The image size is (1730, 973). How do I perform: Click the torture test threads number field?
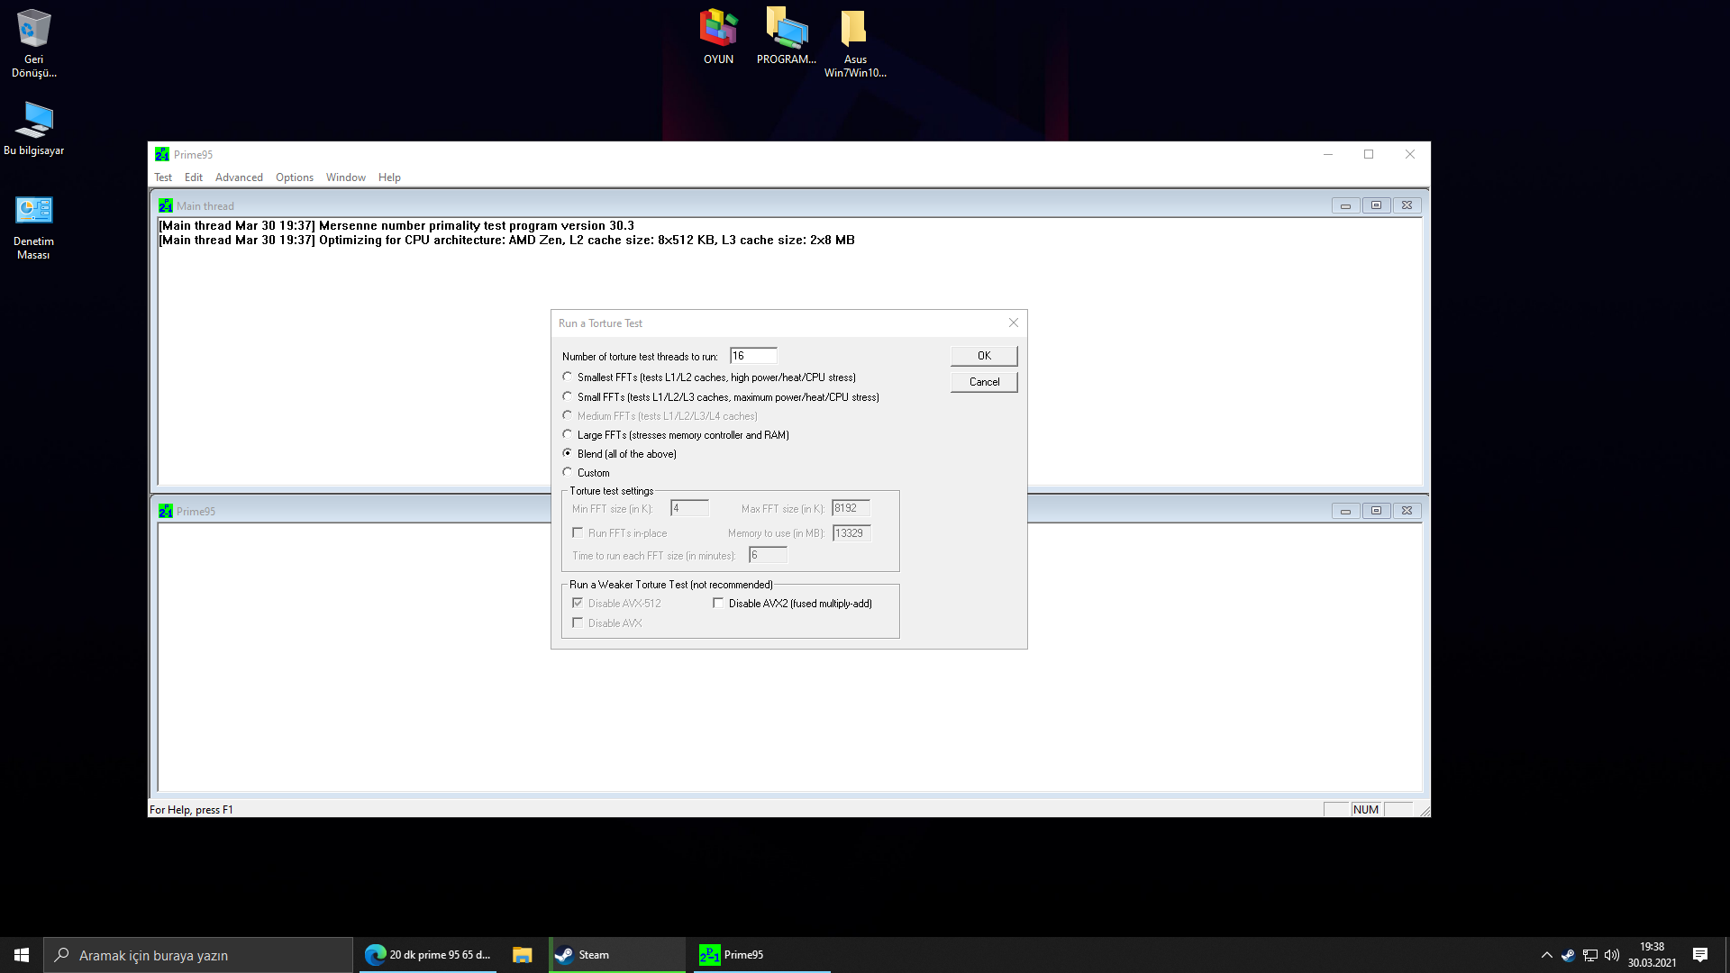point(752,356)
